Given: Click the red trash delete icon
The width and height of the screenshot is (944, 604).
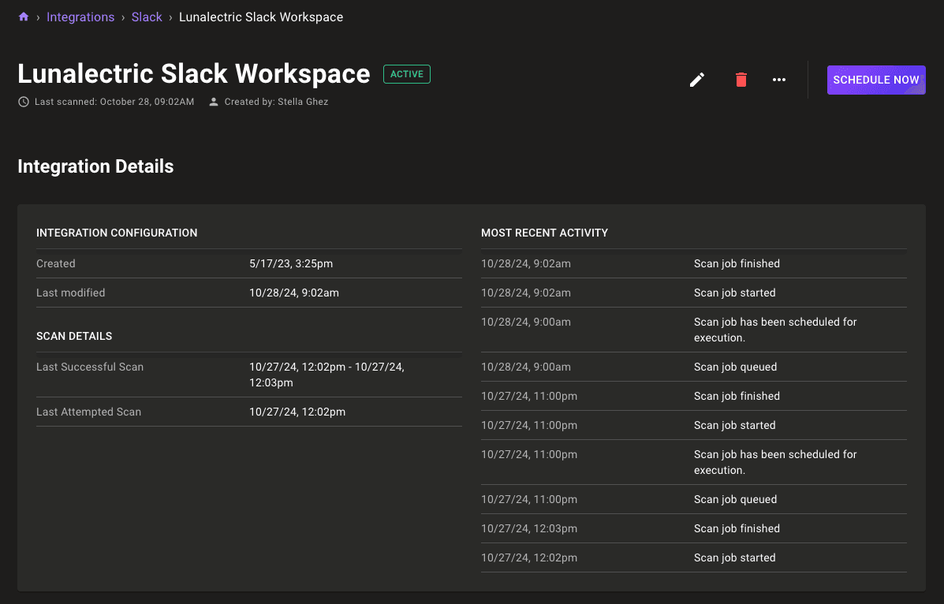Looking at the screenshot, I should pos(741,80).
